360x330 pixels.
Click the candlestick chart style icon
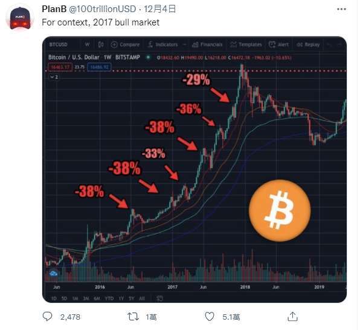click(101, 44)
